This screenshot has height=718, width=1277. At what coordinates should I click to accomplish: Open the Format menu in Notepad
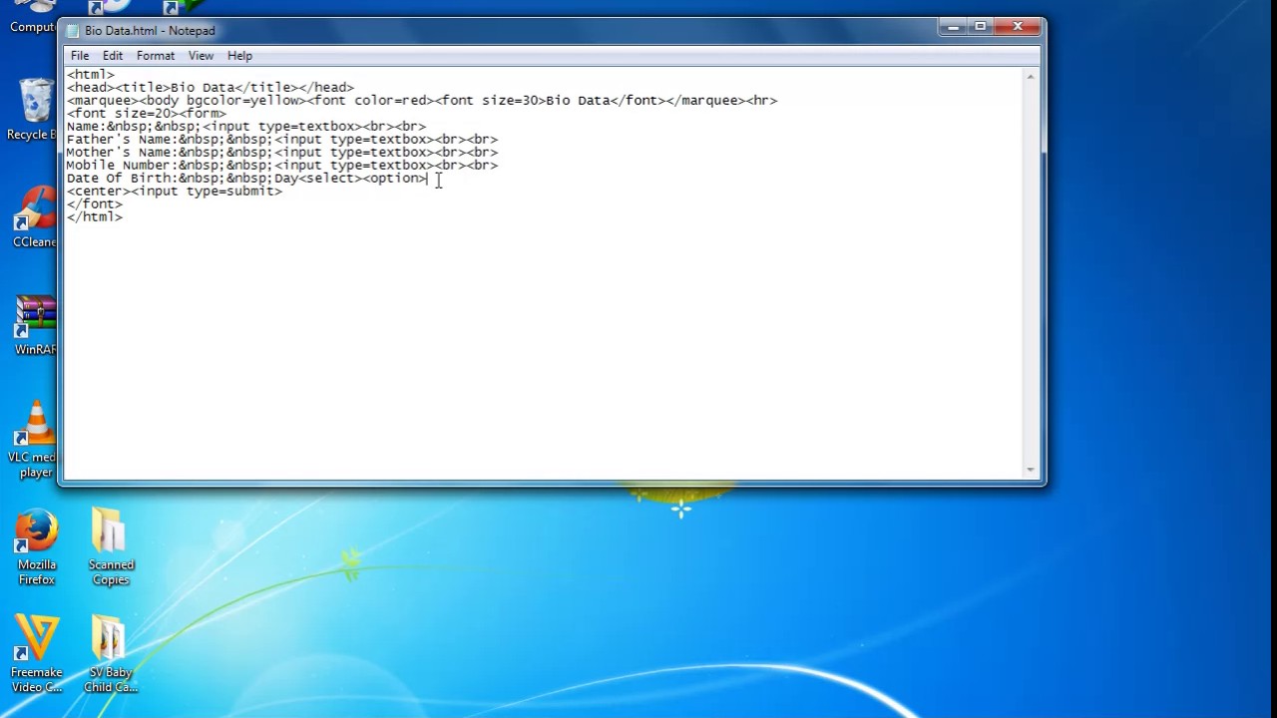pos(156,56)
